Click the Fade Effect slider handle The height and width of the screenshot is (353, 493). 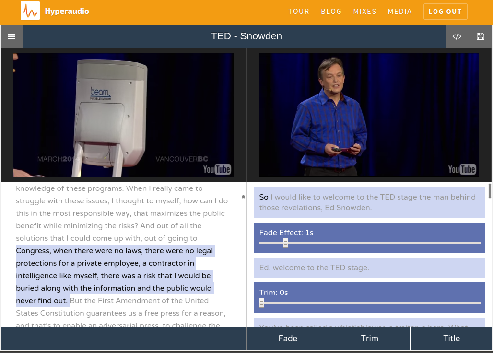coord(285,243)
